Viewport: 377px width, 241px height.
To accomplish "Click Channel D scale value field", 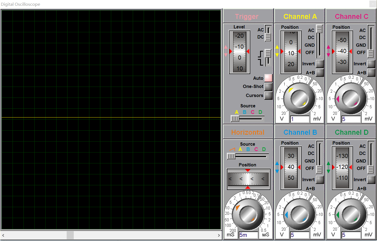I will point(351,235).
